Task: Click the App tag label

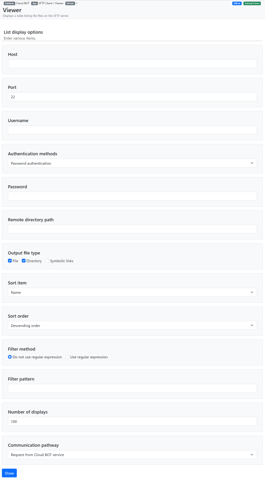Action: pos(35,3)
